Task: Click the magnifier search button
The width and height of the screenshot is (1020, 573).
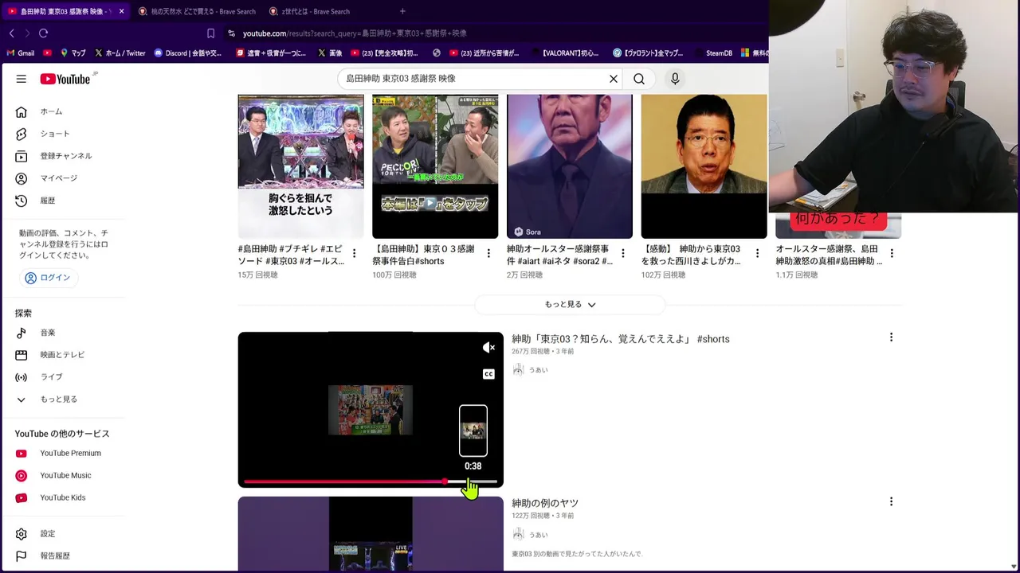Action: point(639,79)
